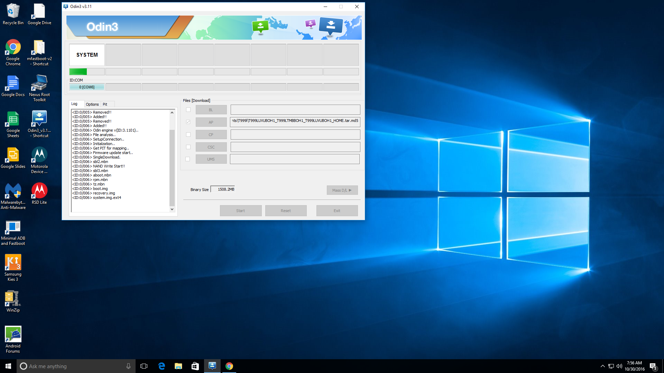The width and height of the screenshot is (664, 373).
Task: Open the Recycle Bin desktop icon
Action: 13,14
